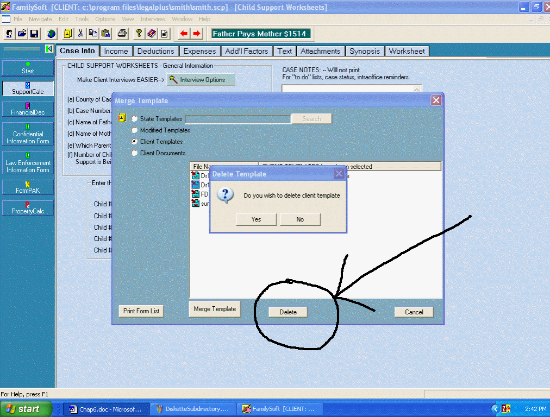Click the globe icon in toolbar
The width and height of the screenshot is (550, 417).
pyautogui.click(x=51, y=34)
